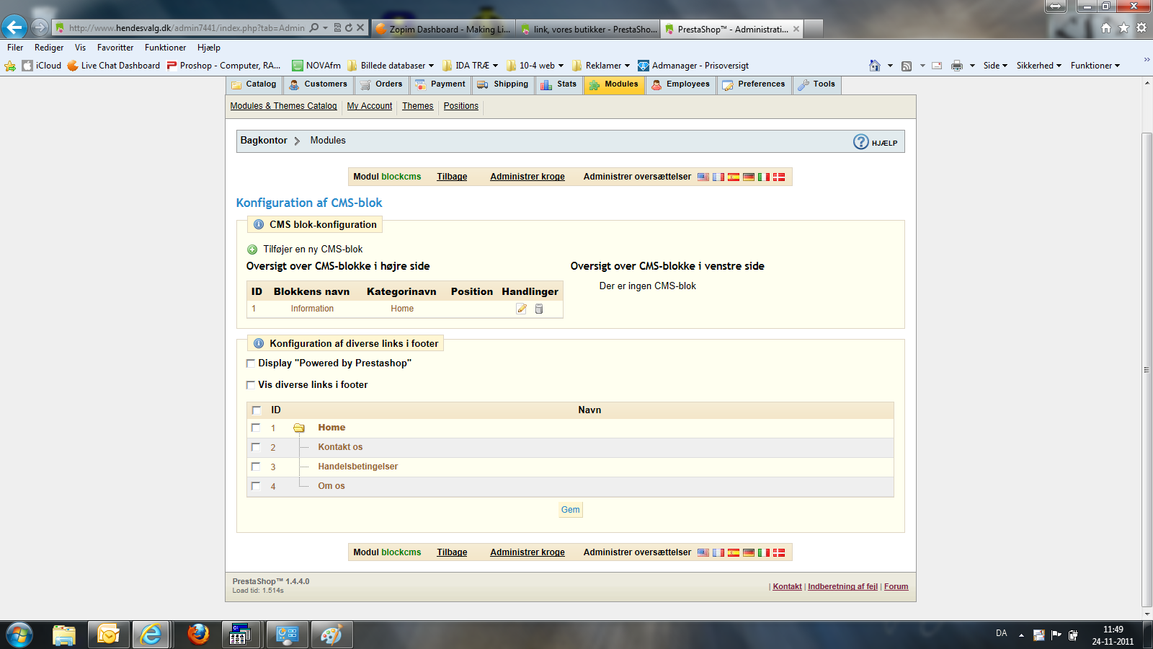Select Danish flag in top translations row
This screenshot has height=649, width=1153.
(x=779, y=177)
